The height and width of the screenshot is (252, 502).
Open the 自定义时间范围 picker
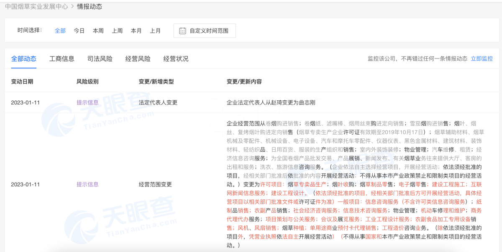(x=205, y=31)
